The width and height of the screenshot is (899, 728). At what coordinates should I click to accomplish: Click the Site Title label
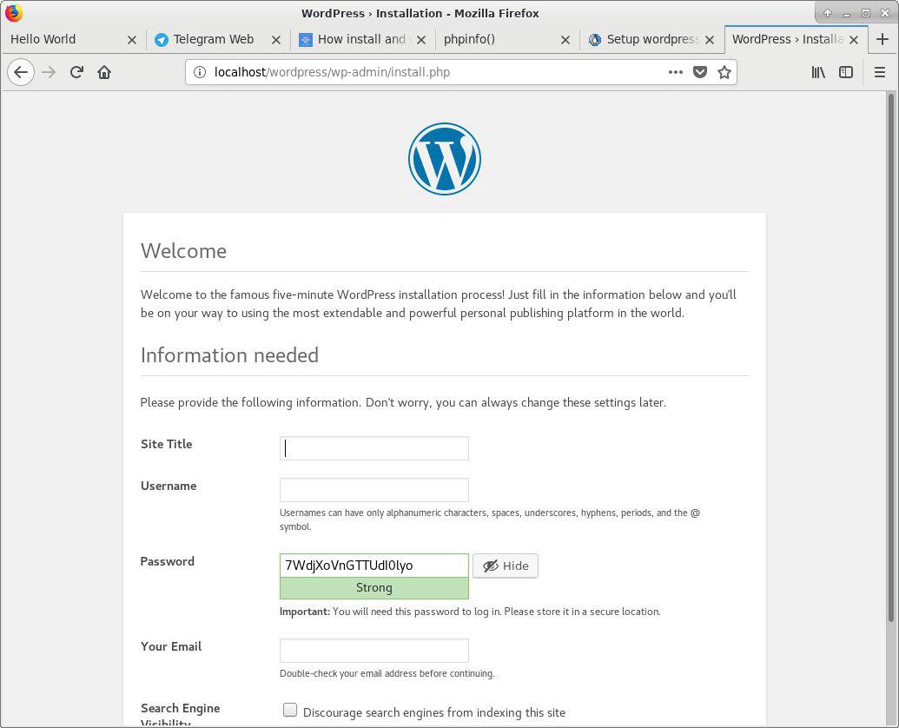(x=166, y=444)
